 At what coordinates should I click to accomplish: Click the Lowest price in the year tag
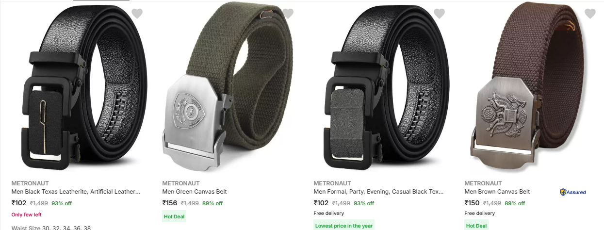pyautogui.click(x=344, y=226)
